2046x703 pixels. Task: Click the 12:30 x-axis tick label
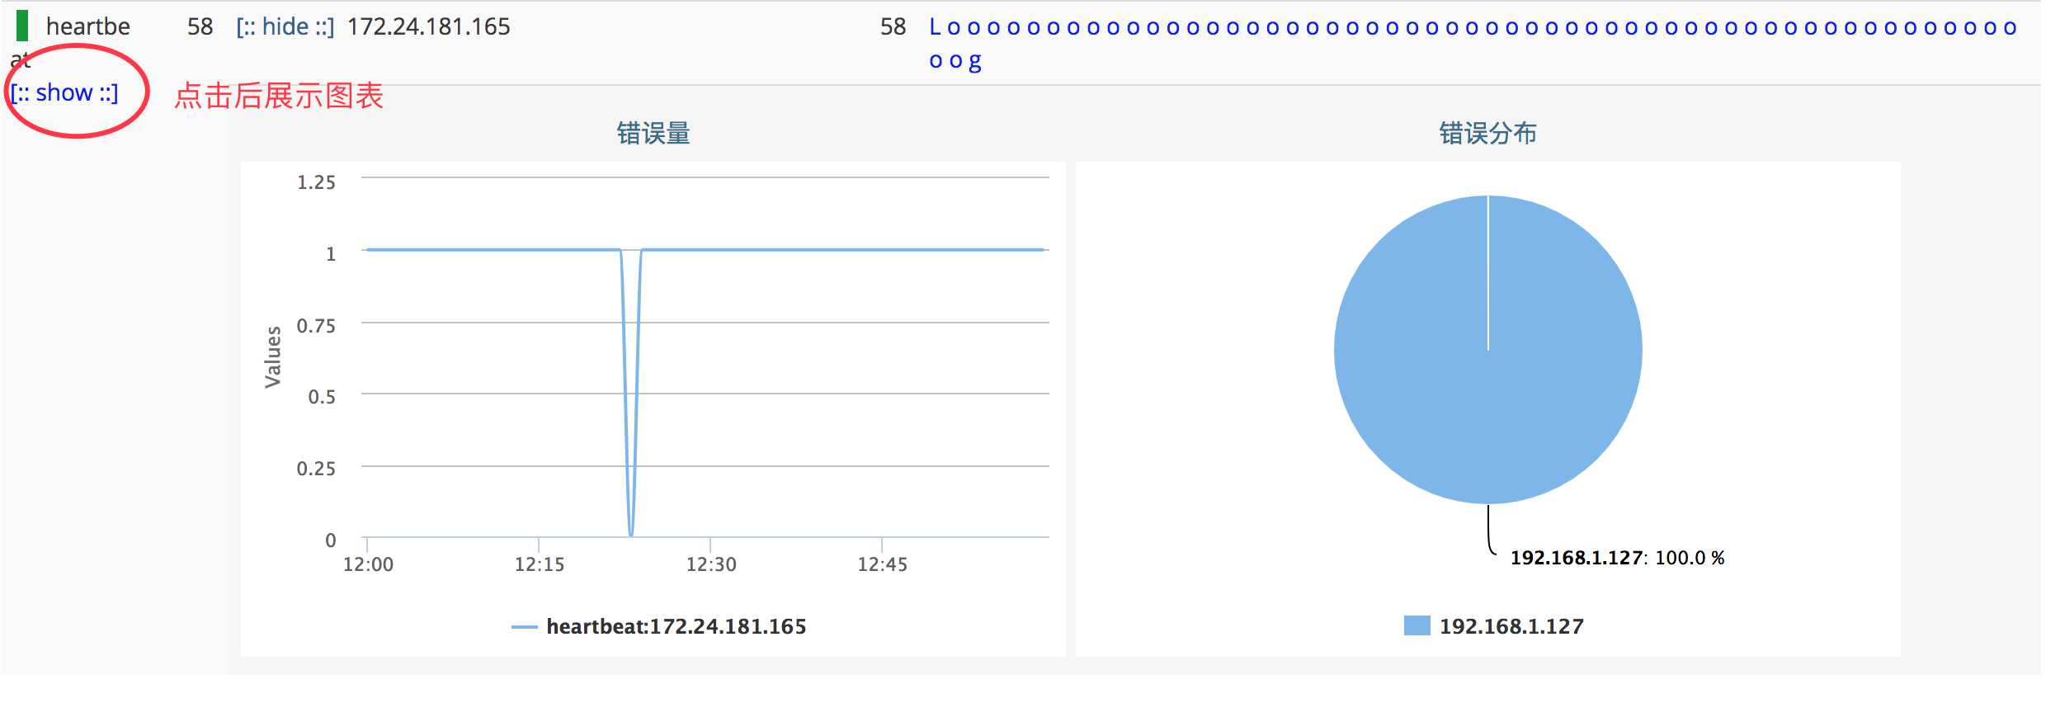click(x=711, y=564)
